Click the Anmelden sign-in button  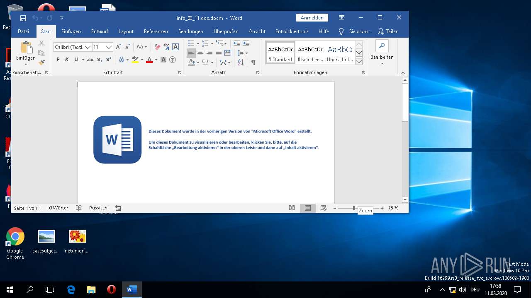click(x=312, y=18)
